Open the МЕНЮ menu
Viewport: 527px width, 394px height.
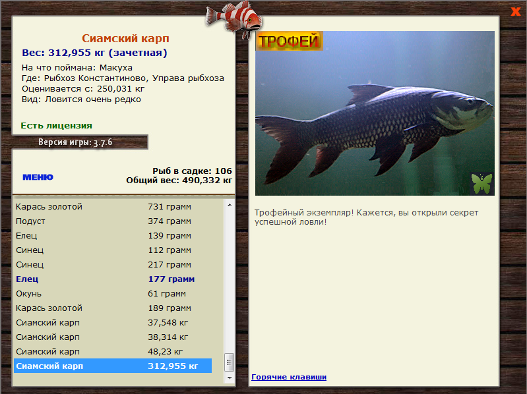click(x=38, y=177)
